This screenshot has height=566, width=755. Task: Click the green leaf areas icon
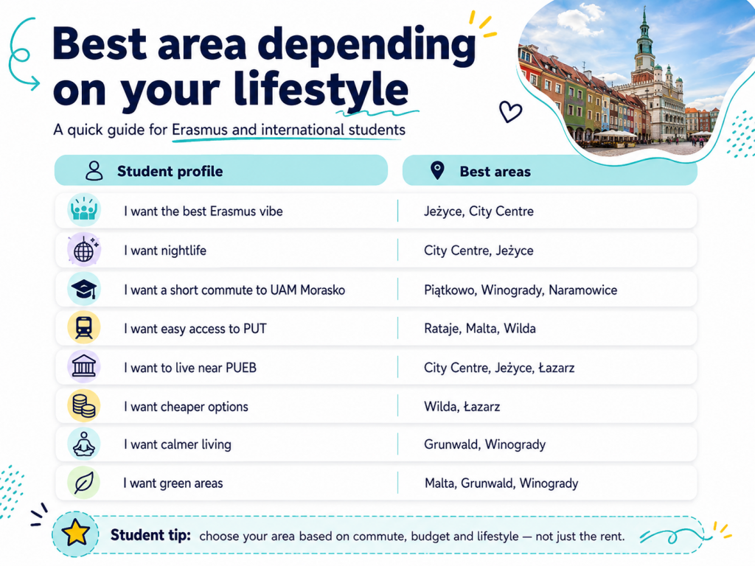[x=84, y=483]
